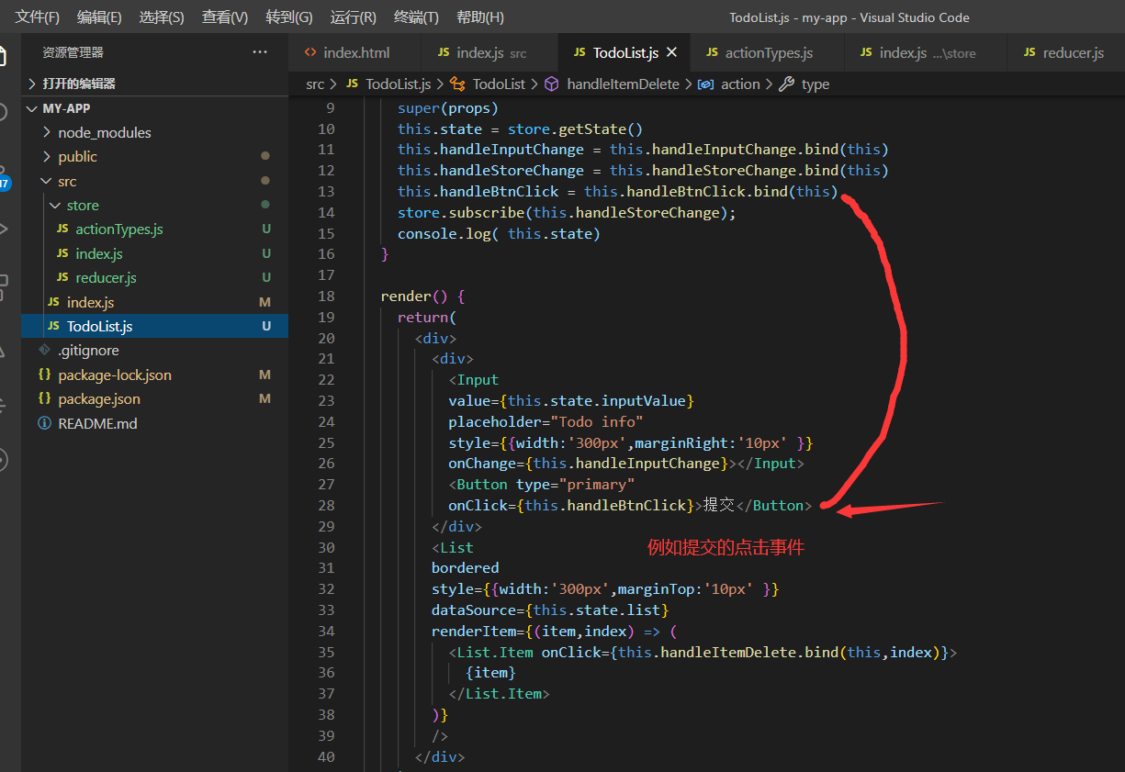Click line number 40 in the gutter
The image size is (1125, 772).
[x=326, y=757]
